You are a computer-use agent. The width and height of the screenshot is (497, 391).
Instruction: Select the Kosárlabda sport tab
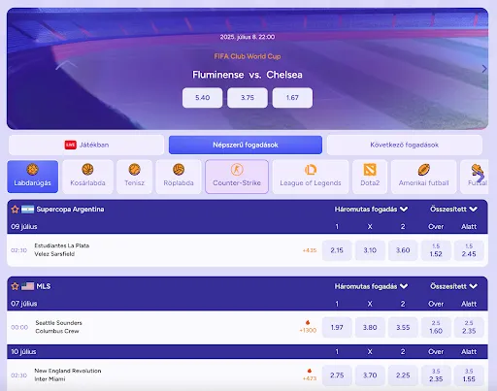pos(87,177)
